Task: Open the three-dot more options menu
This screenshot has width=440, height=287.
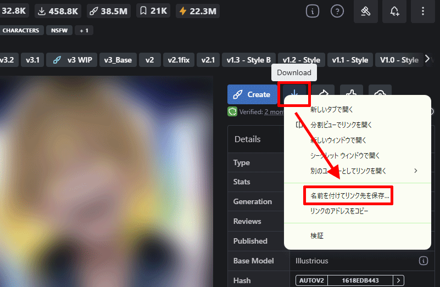Action: [422, 11]
